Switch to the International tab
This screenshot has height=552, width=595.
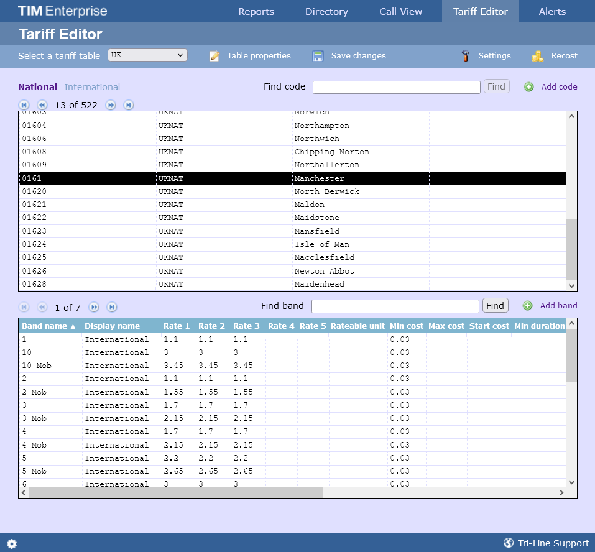click(x=92, y=87)
